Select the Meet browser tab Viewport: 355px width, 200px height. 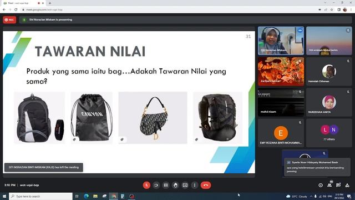pos(23,3)
